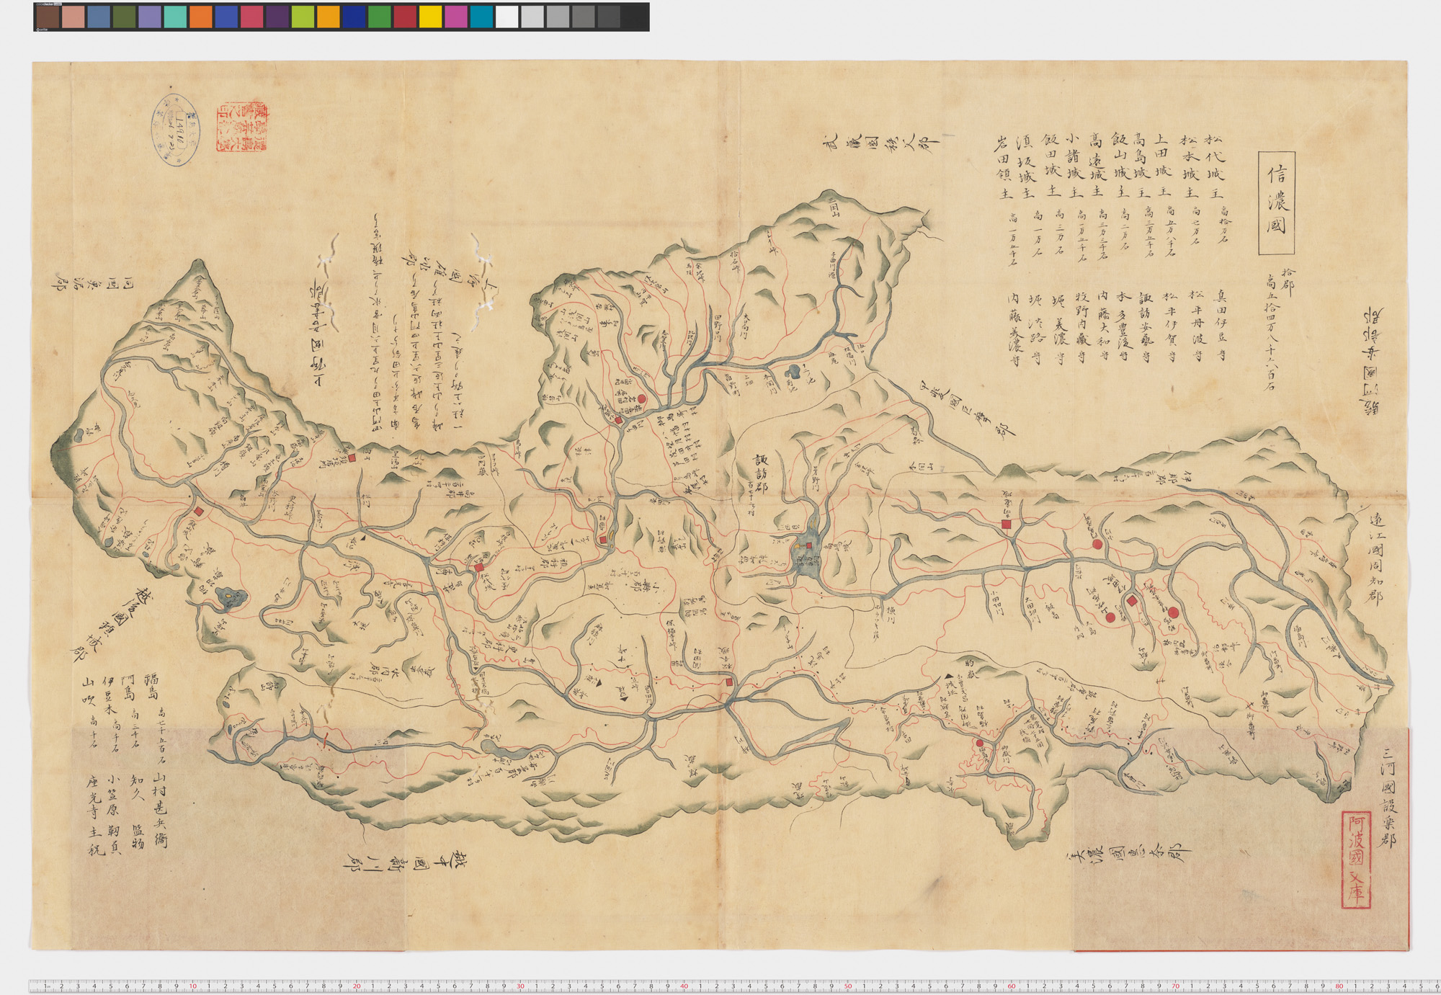Select the 松本城主 text line
Screen dimensions: 1441x995
(x=1190, y=166)
